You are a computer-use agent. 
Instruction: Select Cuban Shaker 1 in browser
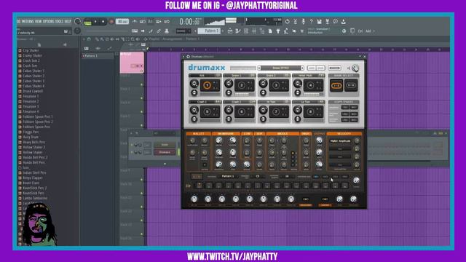pos(33,71)
